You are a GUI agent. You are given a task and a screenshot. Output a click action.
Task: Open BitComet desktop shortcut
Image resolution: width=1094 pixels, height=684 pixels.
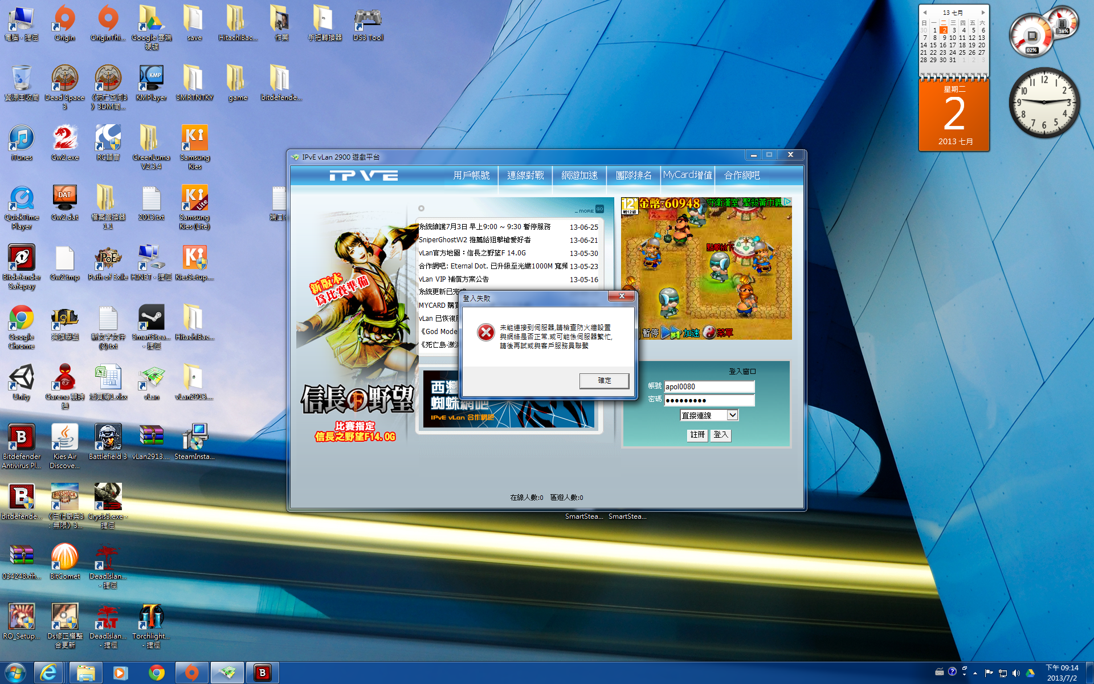click(x=64, y=557)
